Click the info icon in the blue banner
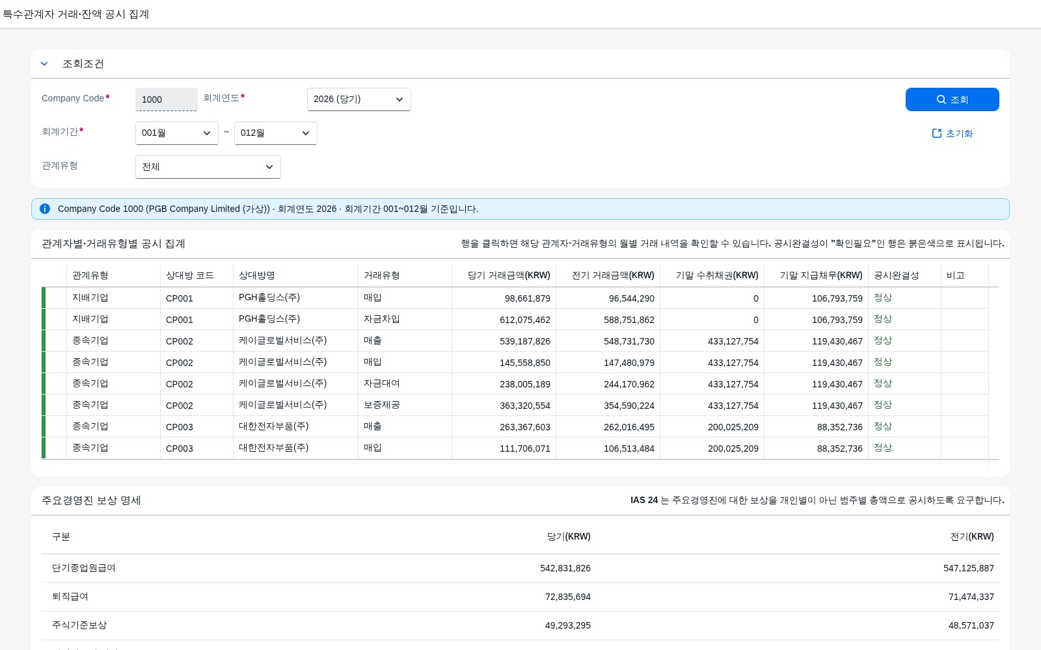The height and width of the screenshot is (650, 1041). tap(45, 209)
